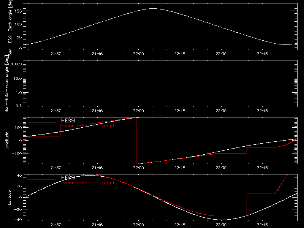Click 21:30 under the Longitude plot
The width and height of the screenshot is (304, 228).
(56, 168)
